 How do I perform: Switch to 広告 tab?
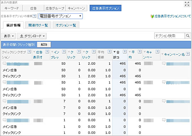33,8
